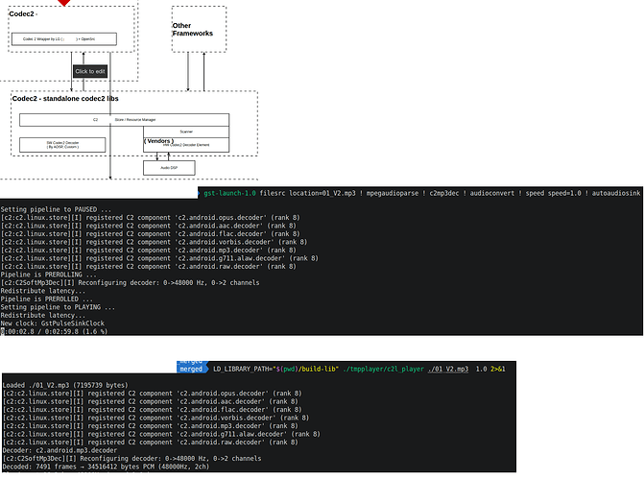644x479 pixels.
Task: Click flac.decoder line in upper terminal
Action: (x=150, y=234)
